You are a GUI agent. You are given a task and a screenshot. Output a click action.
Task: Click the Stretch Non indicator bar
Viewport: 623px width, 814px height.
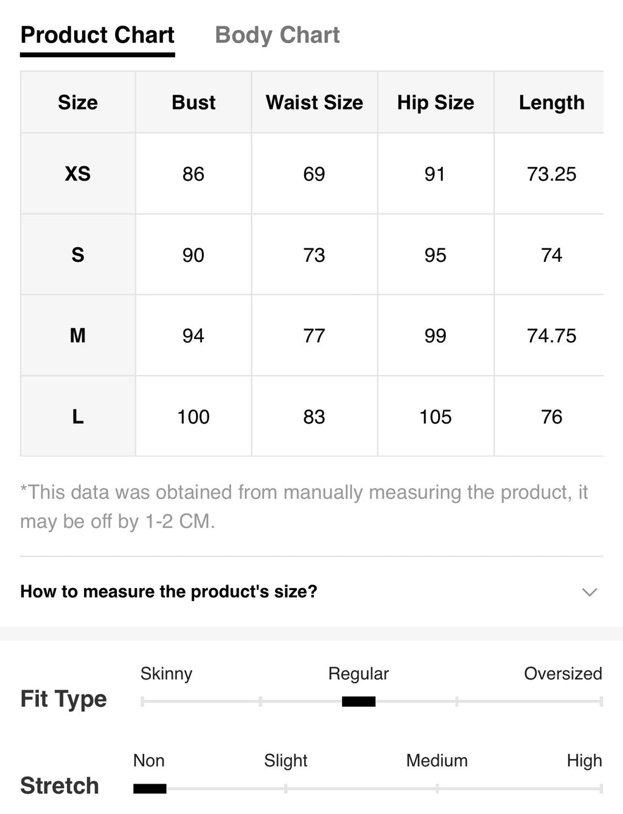(x=150, y=788)
